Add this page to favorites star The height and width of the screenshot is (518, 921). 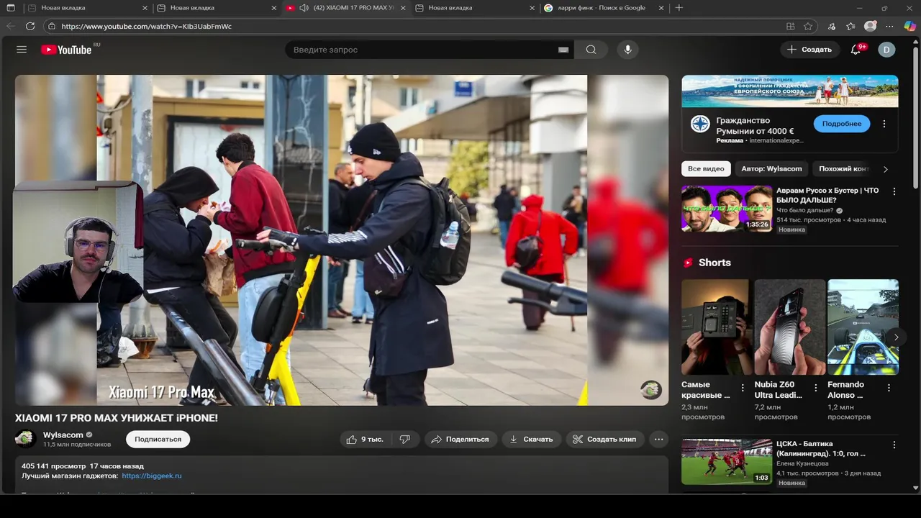[x=808, y=26]
